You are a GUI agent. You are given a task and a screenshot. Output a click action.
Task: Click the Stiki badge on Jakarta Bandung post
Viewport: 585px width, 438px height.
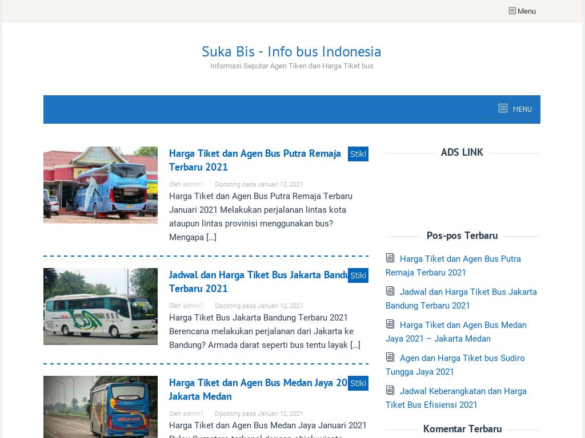click(x=358, y=275)
